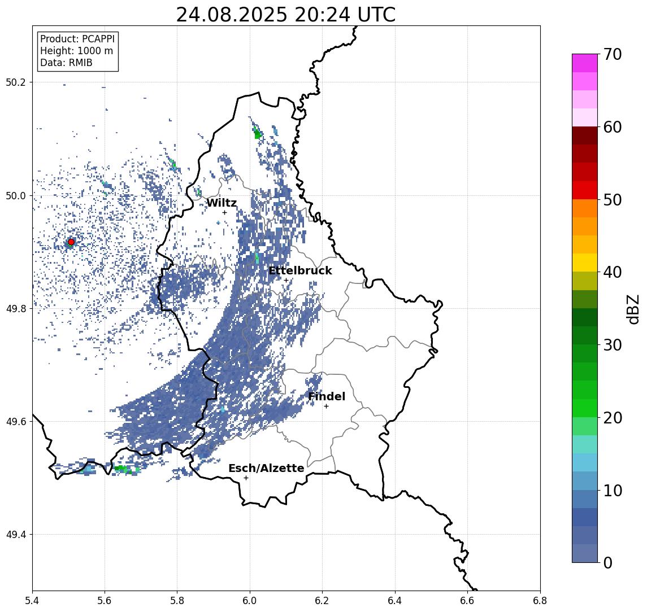647x612 pixels.
Task: Click the longitude axis label '6.0'
Action: pyautogui.click(x=250, y=601)
